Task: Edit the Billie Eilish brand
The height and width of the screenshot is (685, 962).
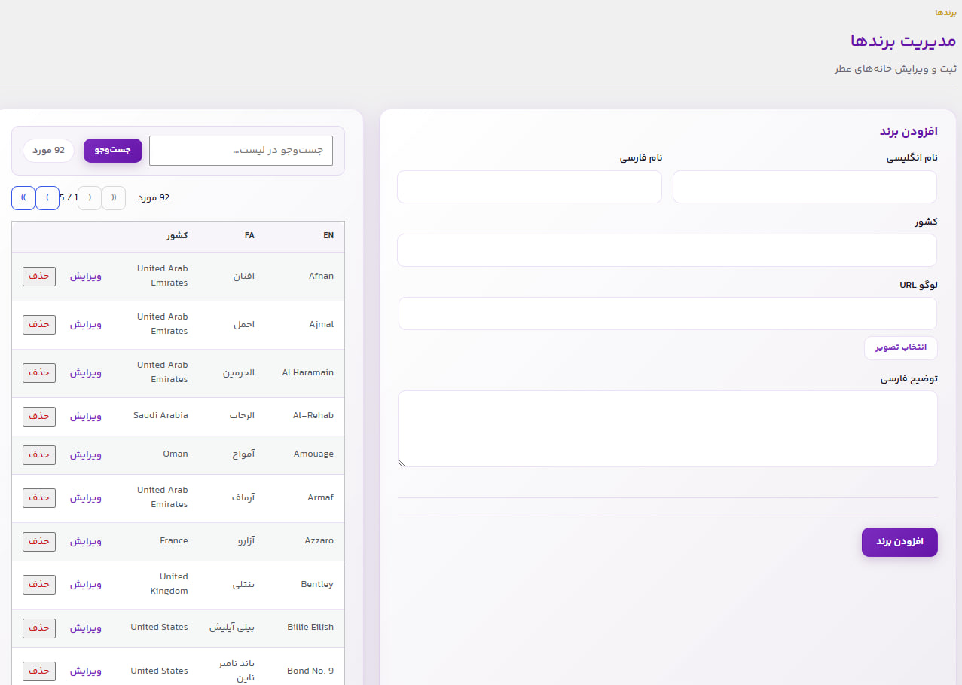Action: click(86, 628)
